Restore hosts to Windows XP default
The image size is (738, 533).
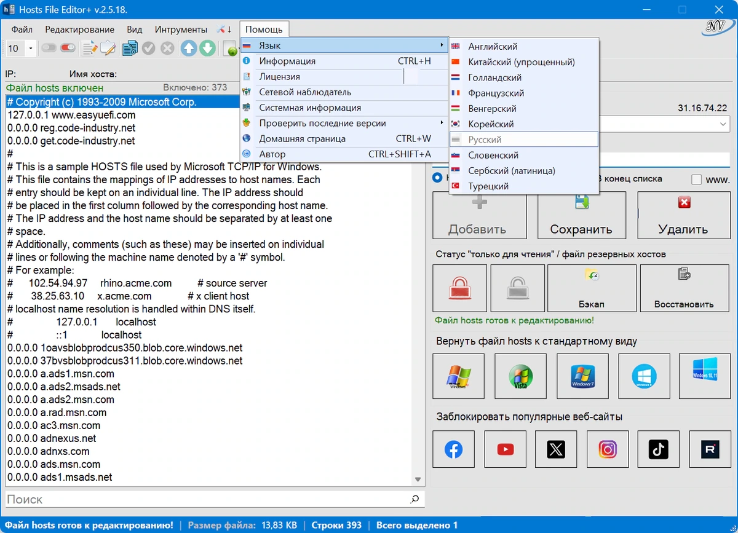point(459,376)
